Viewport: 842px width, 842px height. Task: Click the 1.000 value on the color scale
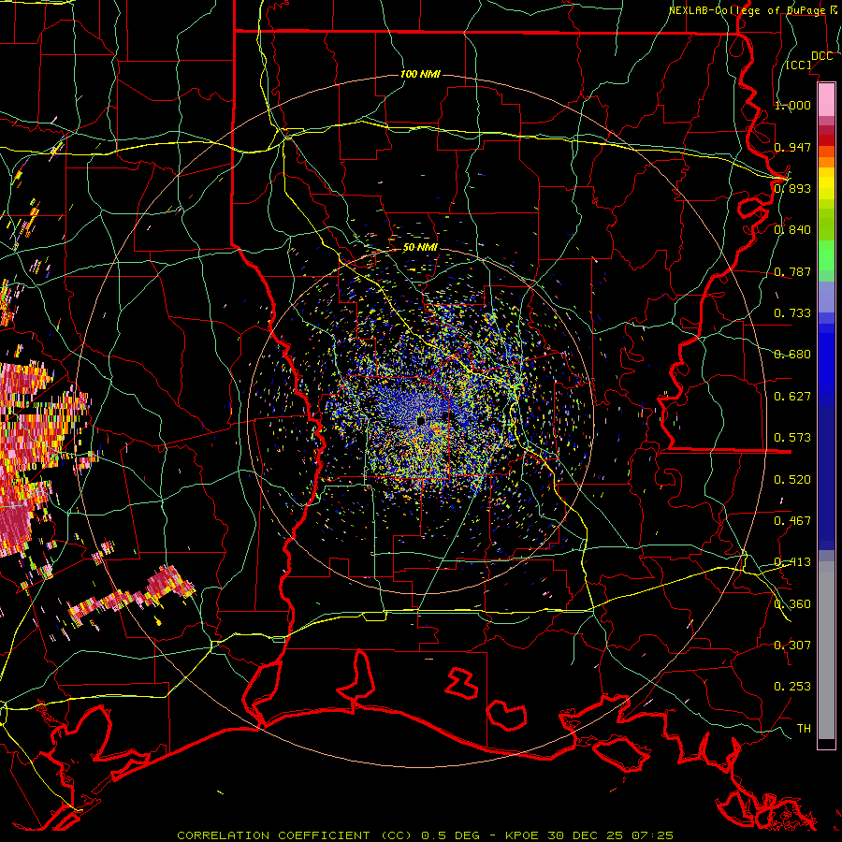point(792,105)
